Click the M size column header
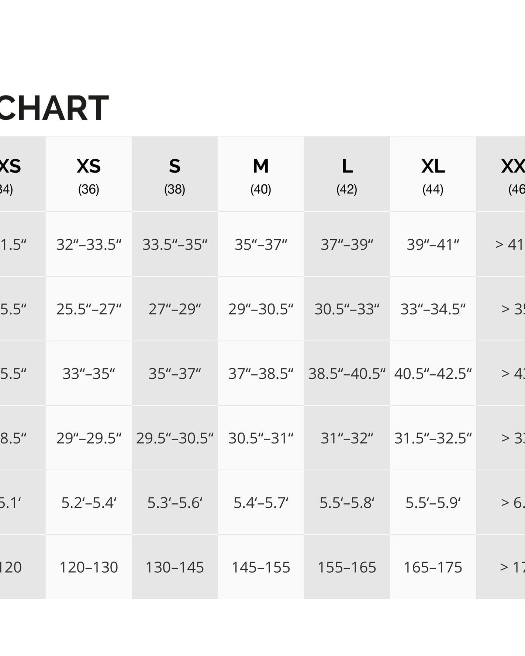Image resolution: width=525 pixels, height=656 pixels. pos(260,174)
